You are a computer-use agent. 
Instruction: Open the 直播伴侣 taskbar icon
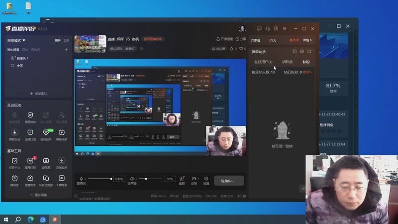point(55,219)
